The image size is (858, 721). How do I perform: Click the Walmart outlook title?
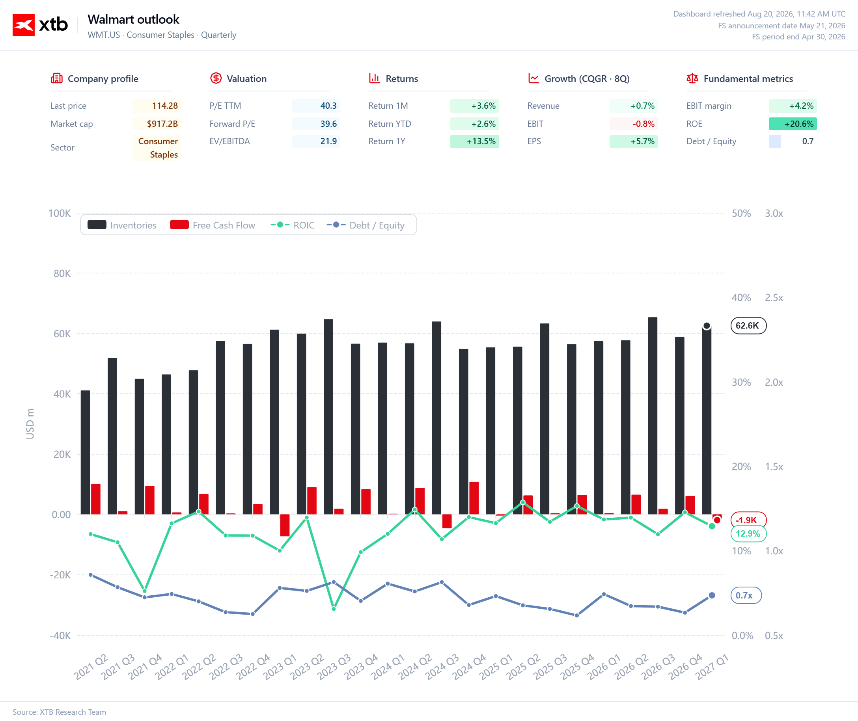coord(133,19)
